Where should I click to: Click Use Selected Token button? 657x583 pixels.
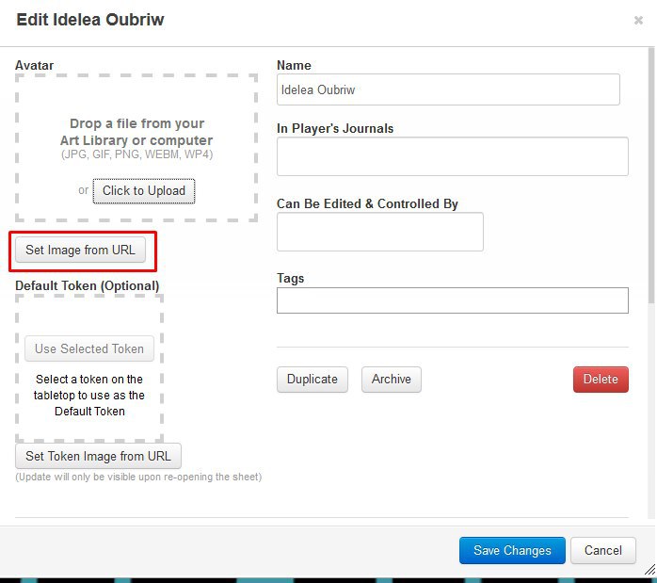(89, 348)
